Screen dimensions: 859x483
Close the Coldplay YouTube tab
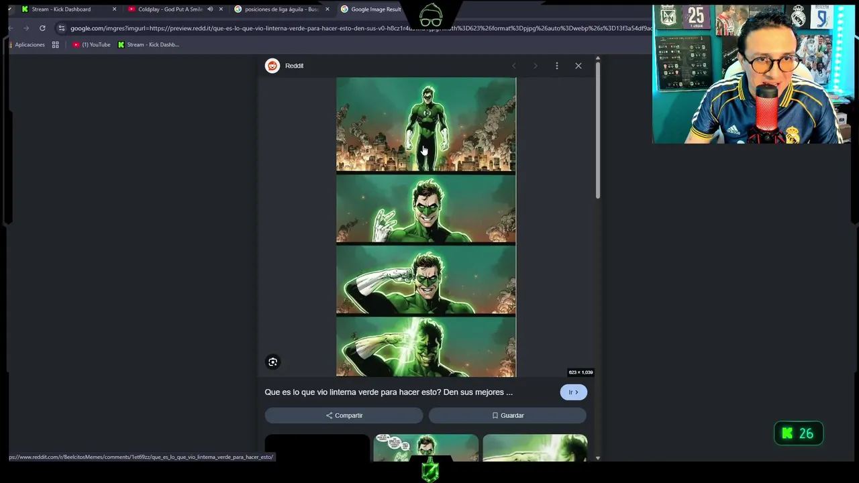[221, 9]
